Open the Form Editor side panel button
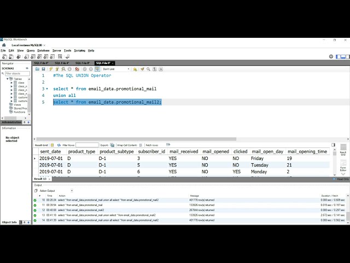350x263 pixels. (343, 165)
